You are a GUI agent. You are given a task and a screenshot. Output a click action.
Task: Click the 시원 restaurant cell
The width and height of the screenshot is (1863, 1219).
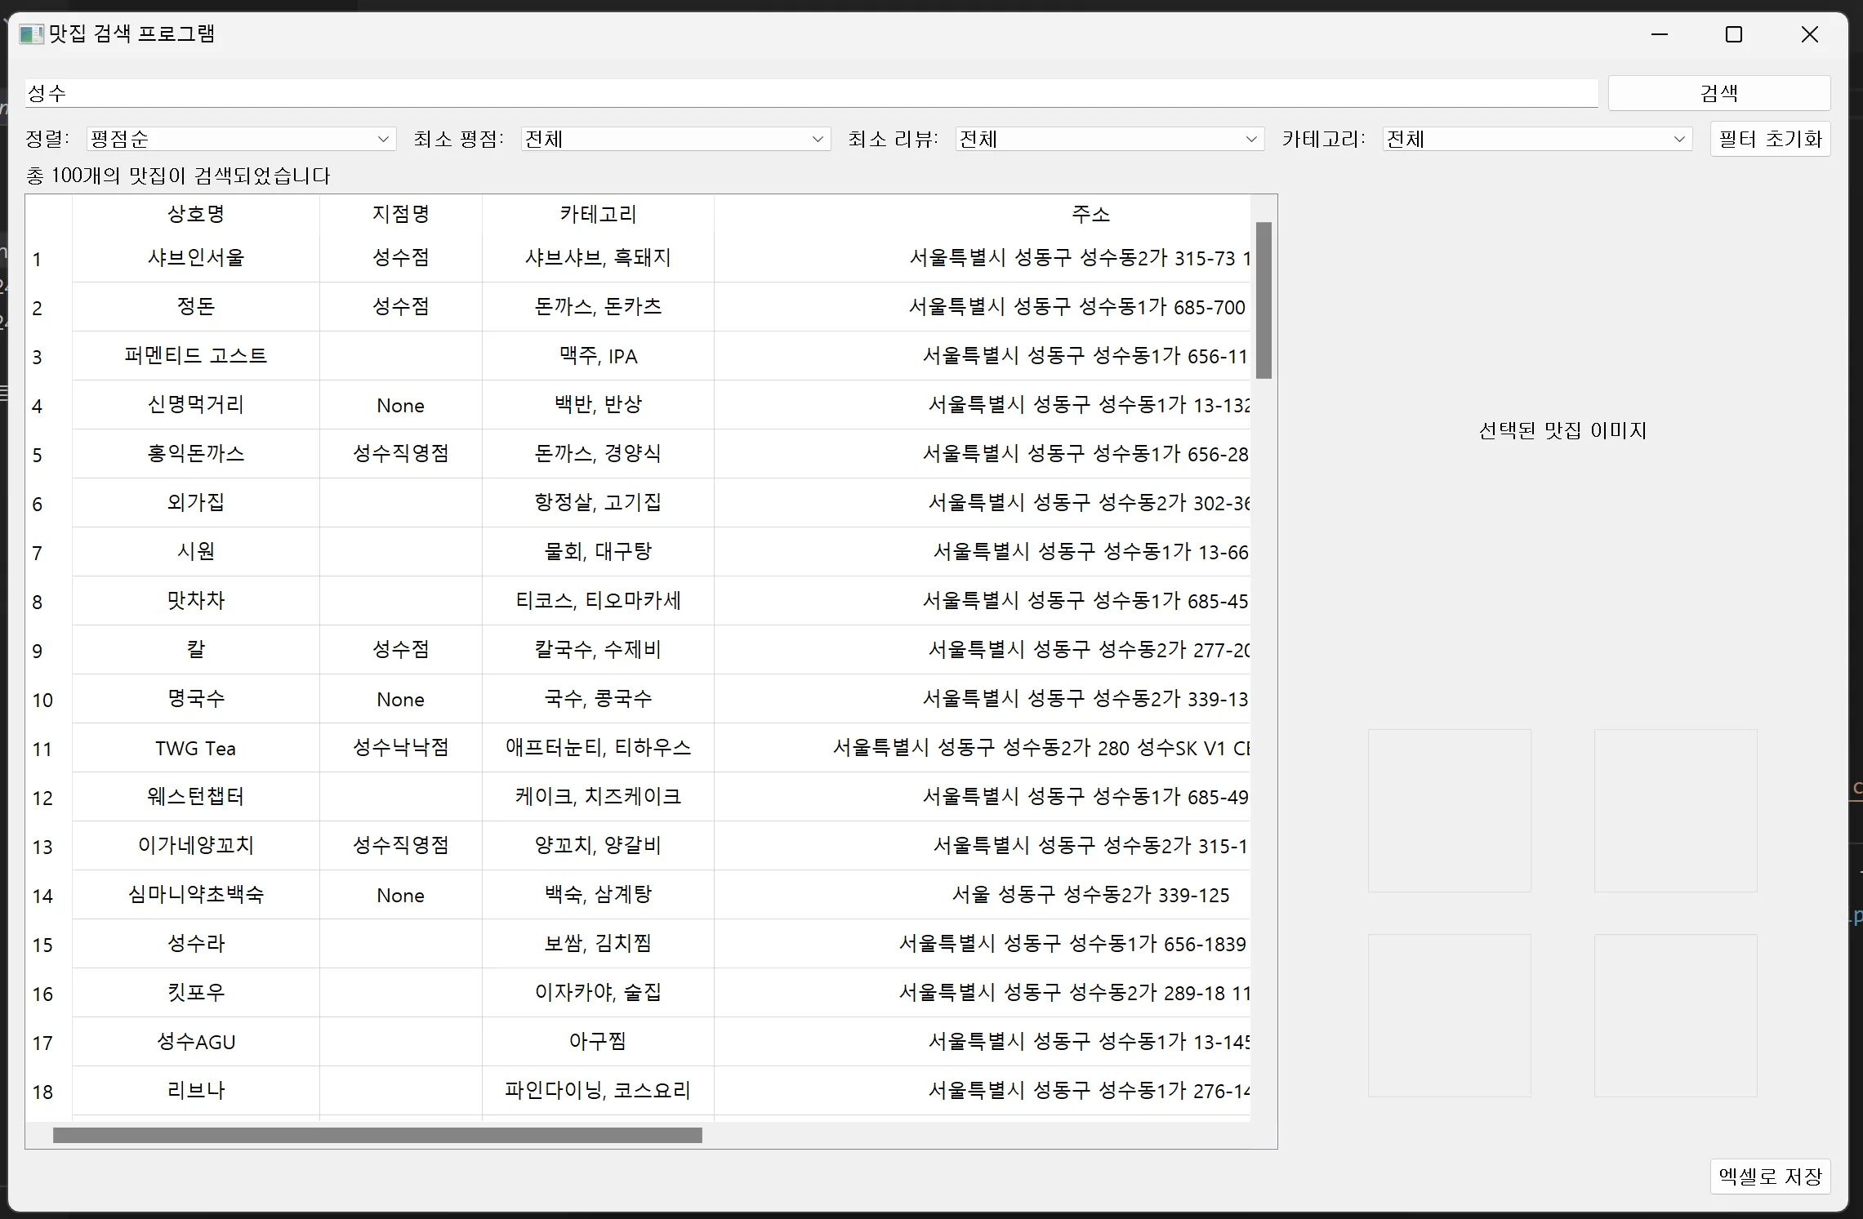[x=196, y=552]
